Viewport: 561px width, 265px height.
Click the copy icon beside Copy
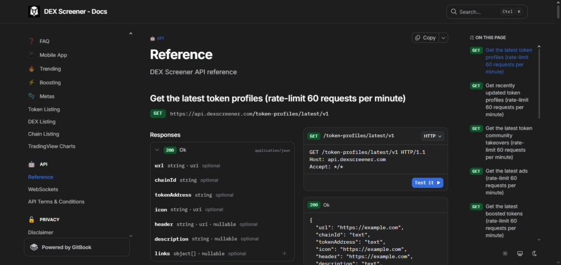pos(418,38)
